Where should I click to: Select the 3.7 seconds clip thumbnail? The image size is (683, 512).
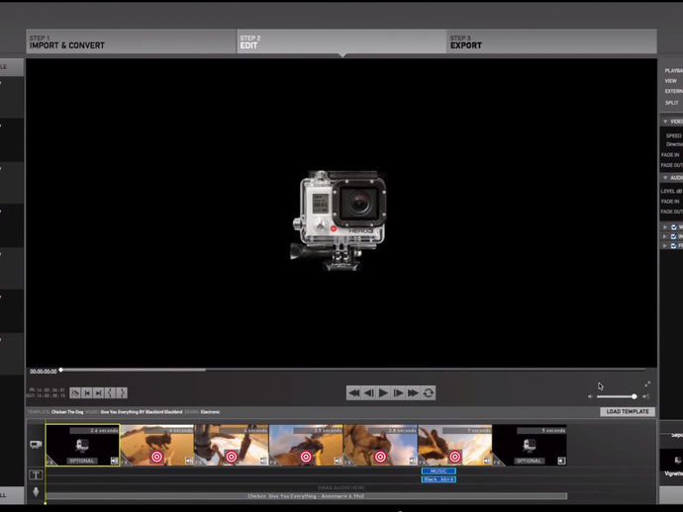point(306,445)
